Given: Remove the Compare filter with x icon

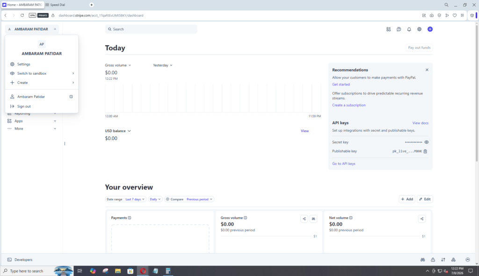Looking at the screenshot, I should tap(167, 199).
